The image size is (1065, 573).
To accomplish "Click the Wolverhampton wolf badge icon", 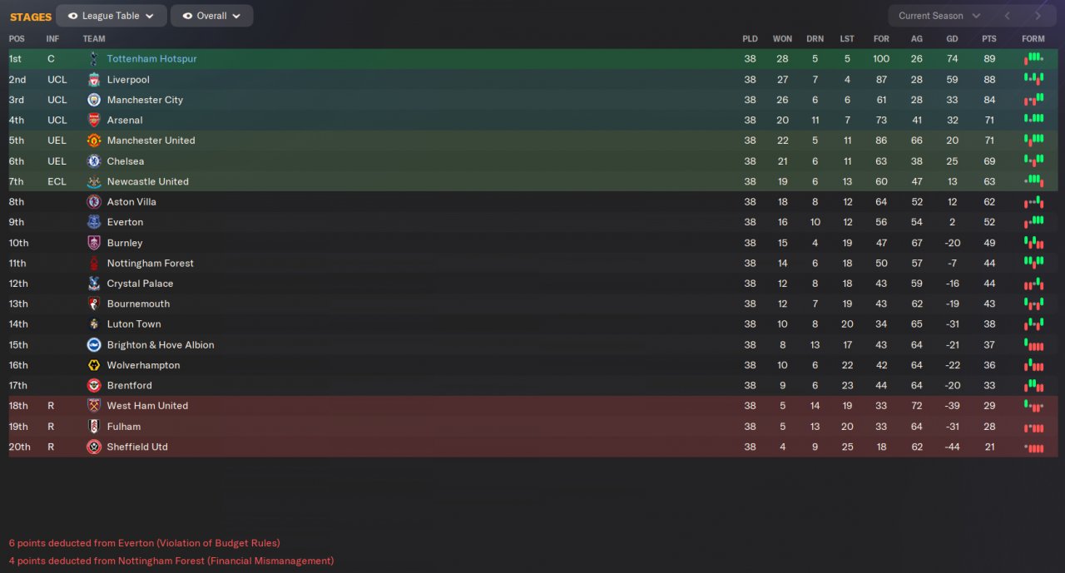I will coord(94,365).
